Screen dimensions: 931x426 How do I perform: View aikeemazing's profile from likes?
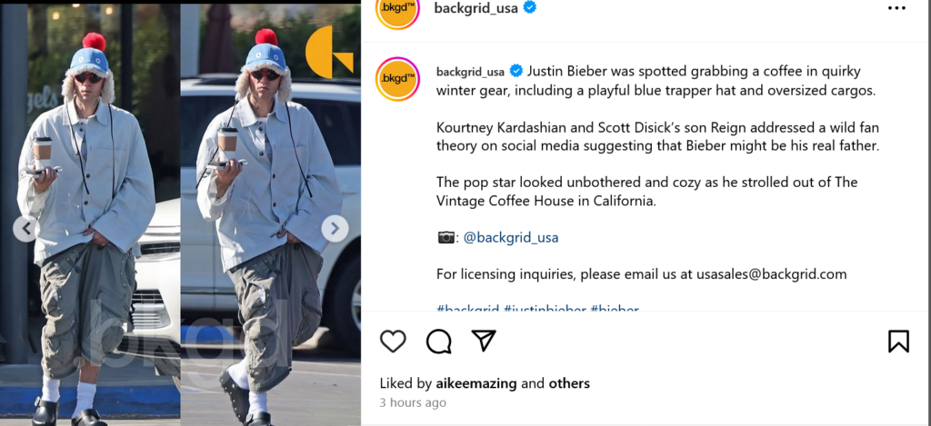(x=476, y=383)
